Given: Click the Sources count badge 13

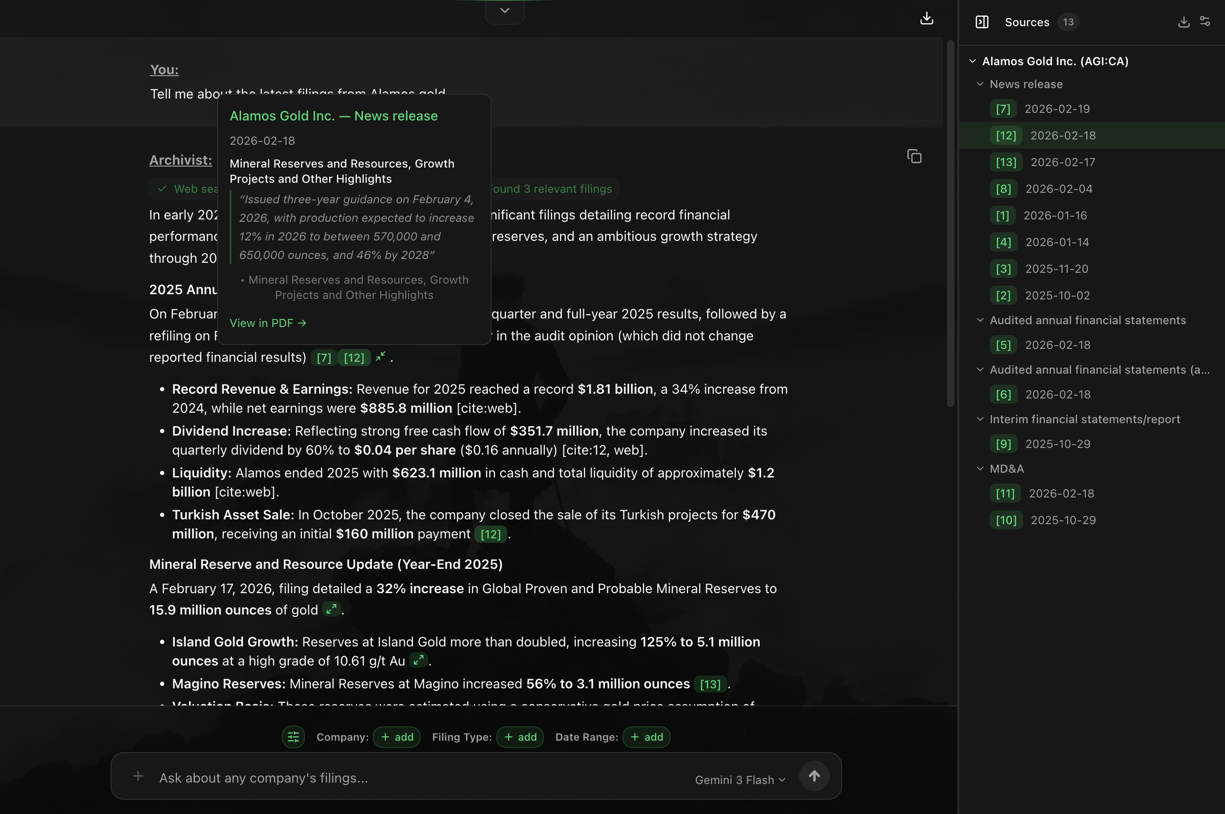Looking at the screenshot, I should 1068,22.
